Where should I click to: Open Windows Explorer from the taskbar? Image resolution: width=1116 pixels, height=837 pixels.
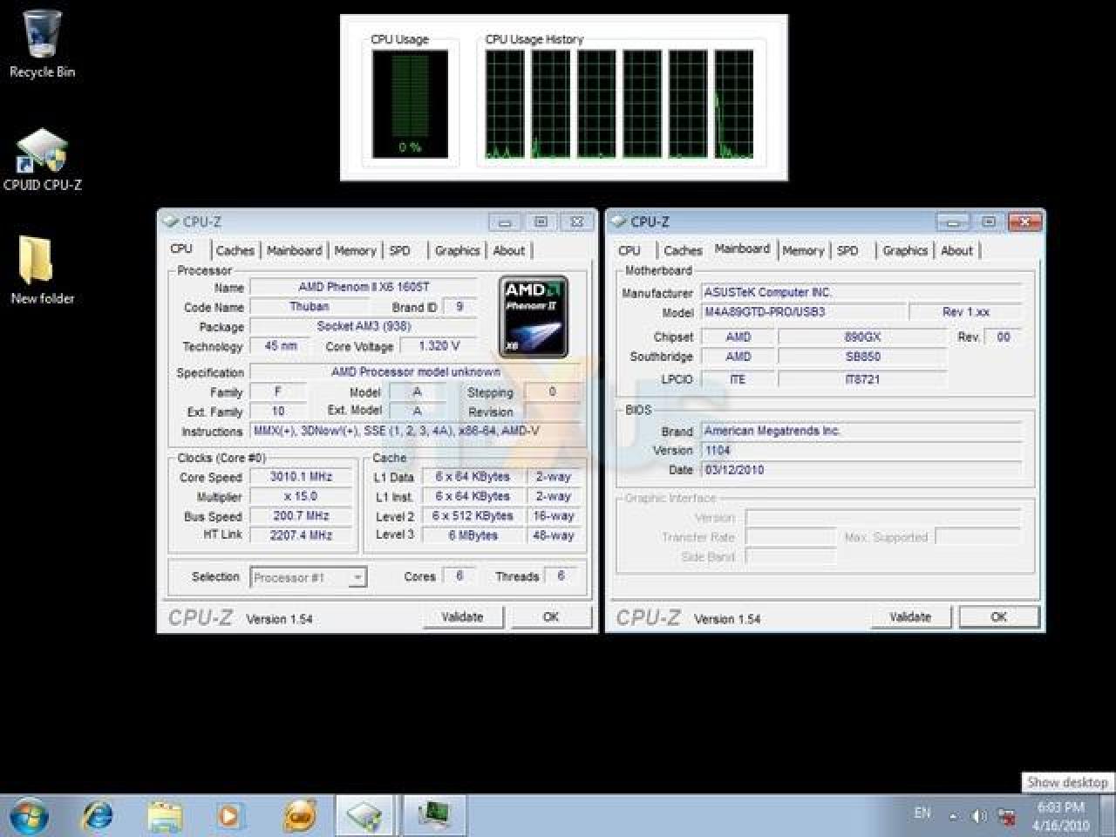(164, 816)
